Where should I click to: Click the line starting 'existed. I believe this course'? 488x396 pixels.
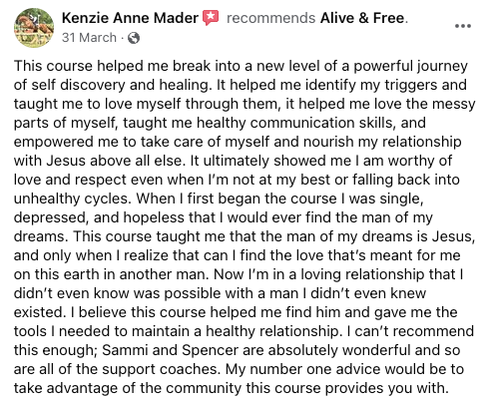[236, 312]
